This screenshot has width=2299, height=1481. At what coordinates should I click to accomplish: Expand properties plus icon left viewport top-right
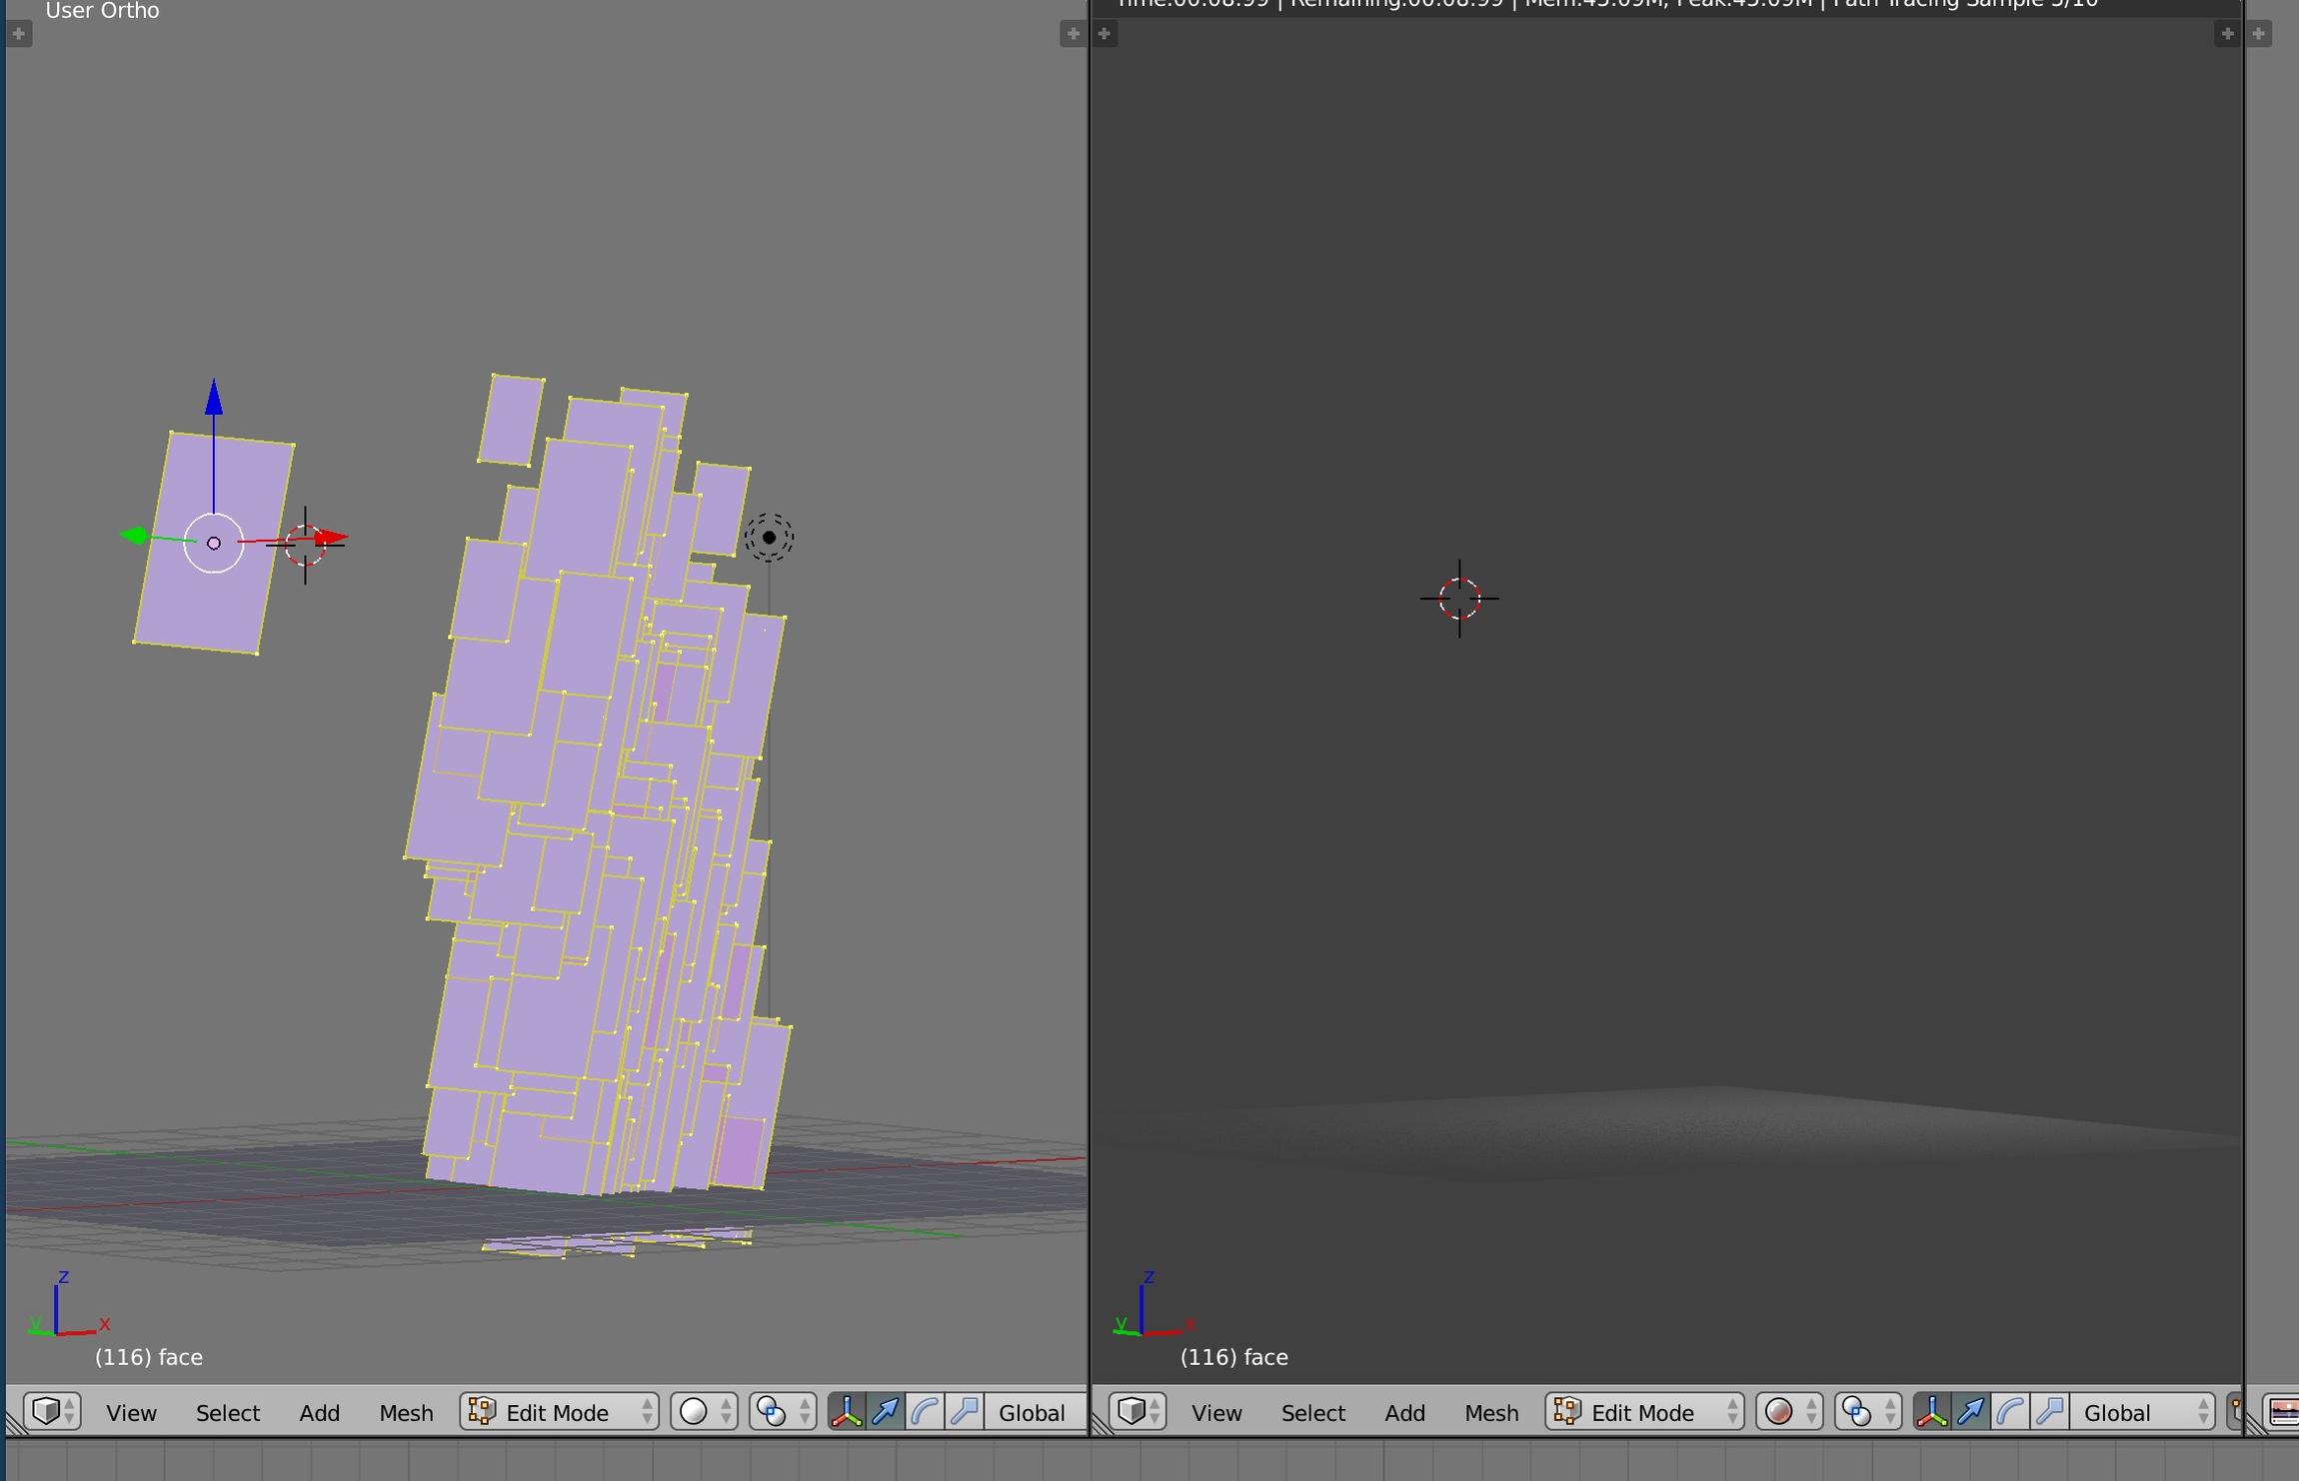[1073, 33]
